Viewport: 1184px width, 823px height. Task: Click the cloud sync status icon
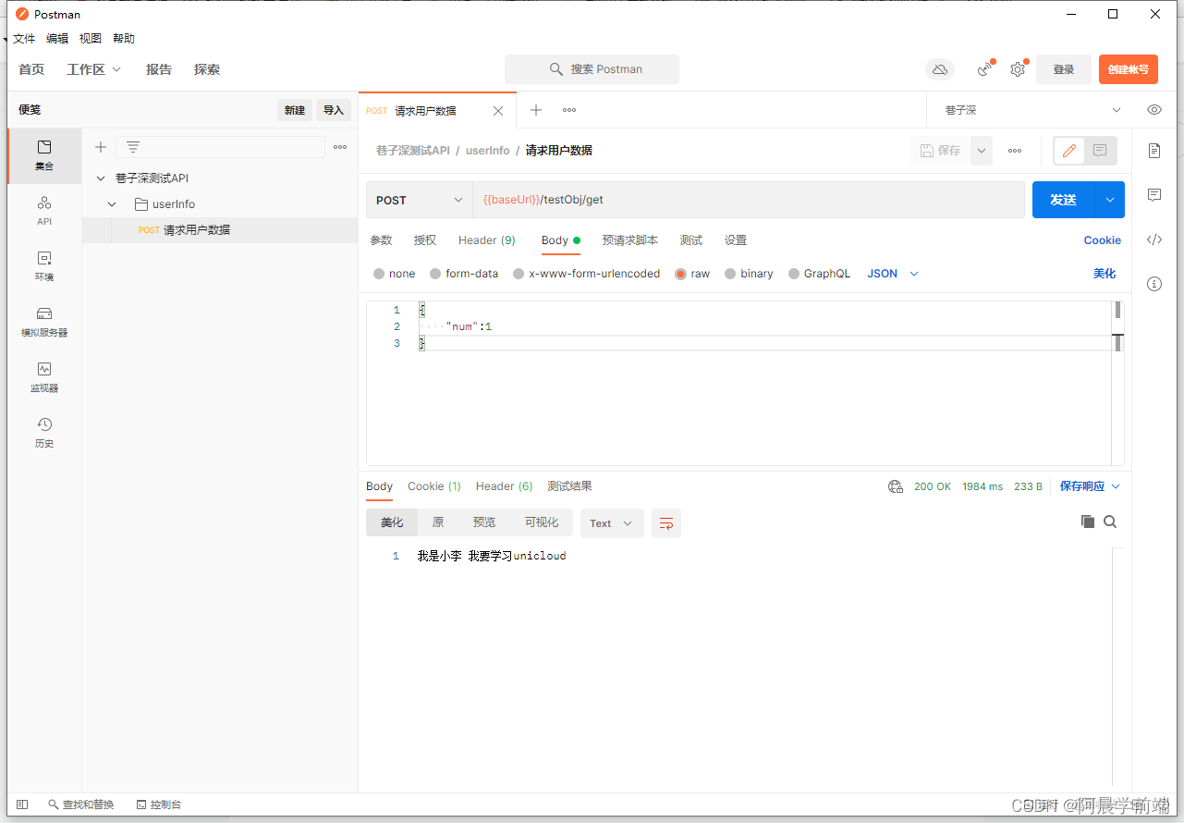pyautogui.click(x=940, y=69)
